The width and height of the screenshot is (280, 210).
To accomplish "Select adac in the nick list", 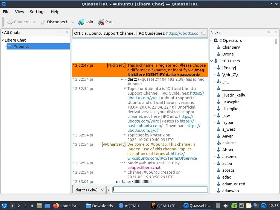I will pyautogui.click(x=226, y=177).
